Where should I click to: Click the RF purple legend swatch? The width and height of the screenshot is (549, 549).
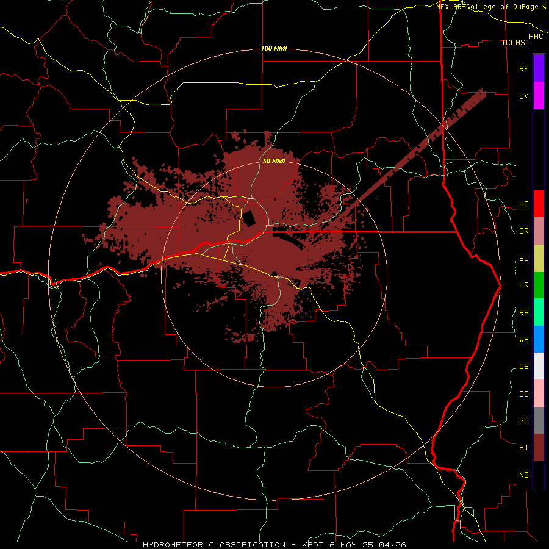click(x=539, y=68)
